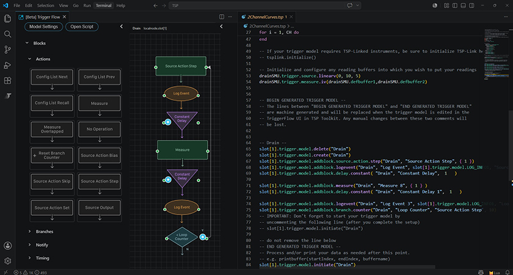This screenshot has width=513, height=275.
Task: Toggle the secondary side bar layout button
Action: [x=471, y=5]
